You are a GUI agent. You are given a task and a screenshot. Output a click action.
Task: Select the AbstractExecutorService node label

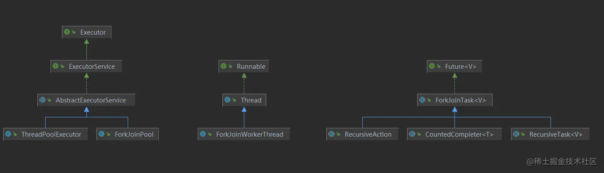(x=91, y=100)
